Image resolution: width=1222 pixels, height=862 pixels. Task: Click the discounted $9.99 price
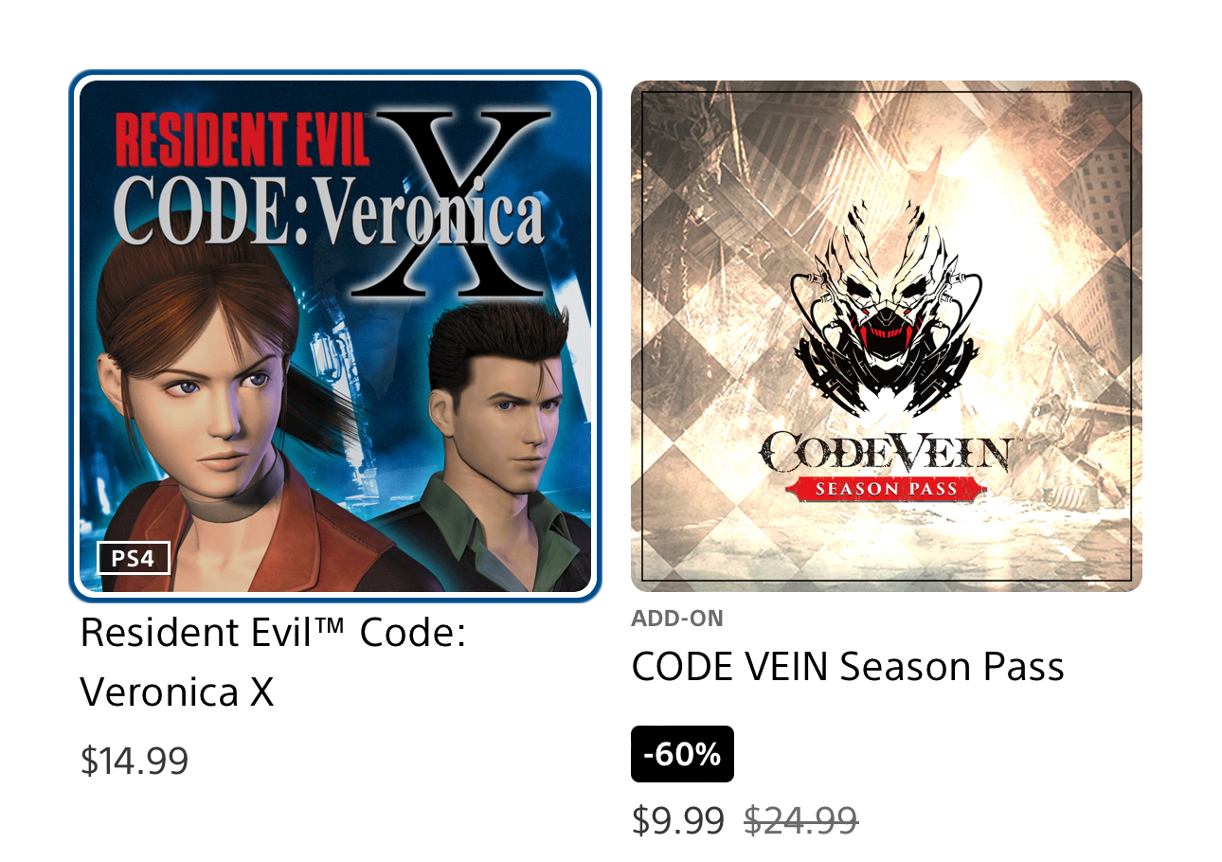tap(678, 820)
